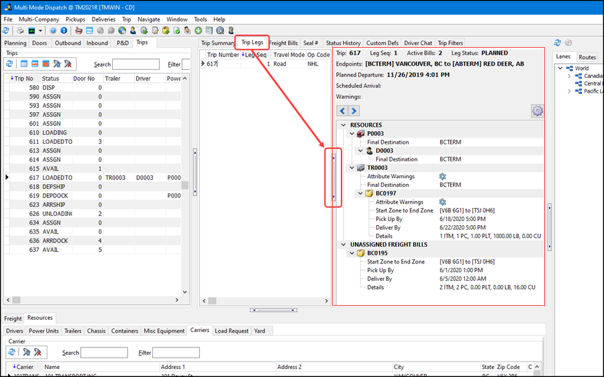This screenshot has width=604, height=377.
Task: Click the gear settings icon in Trip Legs panel
Action: point(537,111)
